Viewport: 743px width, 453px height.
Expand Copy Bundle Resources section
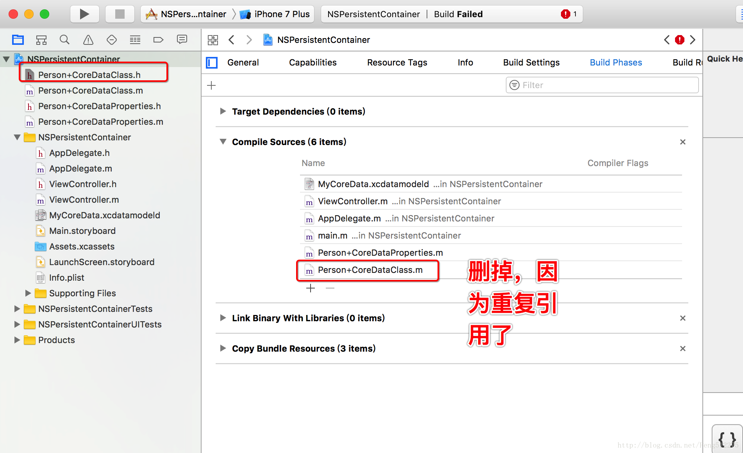[x=223, y=349]
